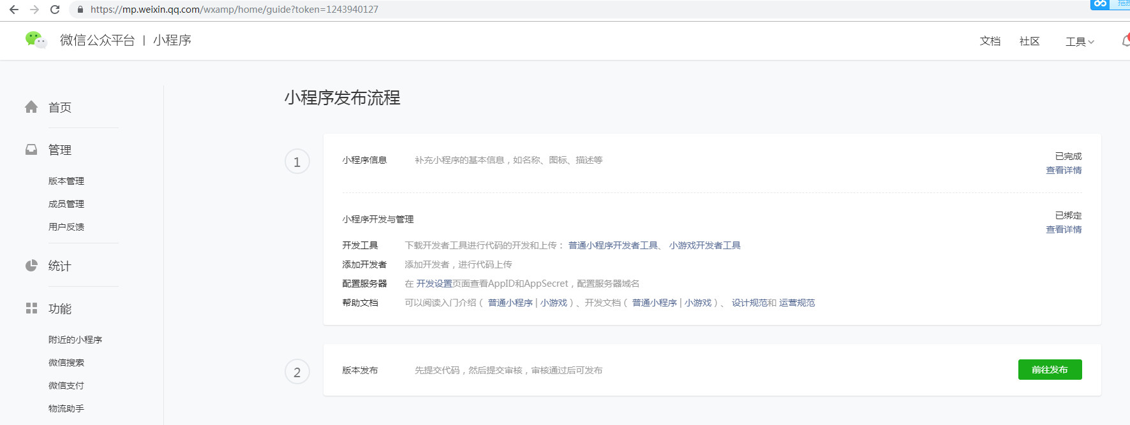Click the 小程序信息 label

[364, 160]
